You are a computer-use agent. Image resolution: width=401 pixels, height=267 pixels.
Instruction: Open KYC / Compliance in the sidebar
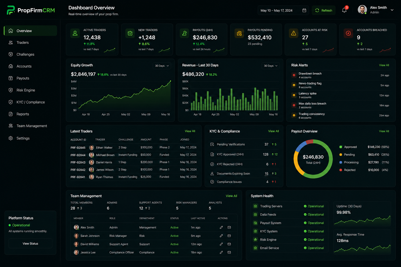30,102
